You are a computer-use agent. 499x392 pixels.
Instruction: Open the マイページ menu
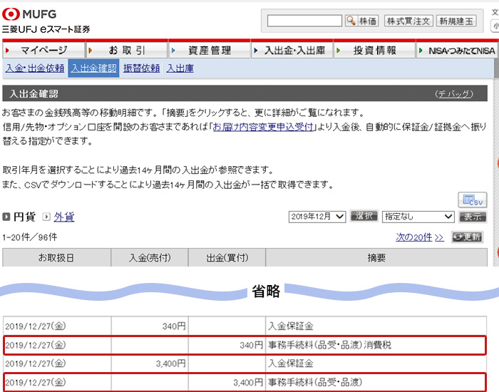point(43,51)
